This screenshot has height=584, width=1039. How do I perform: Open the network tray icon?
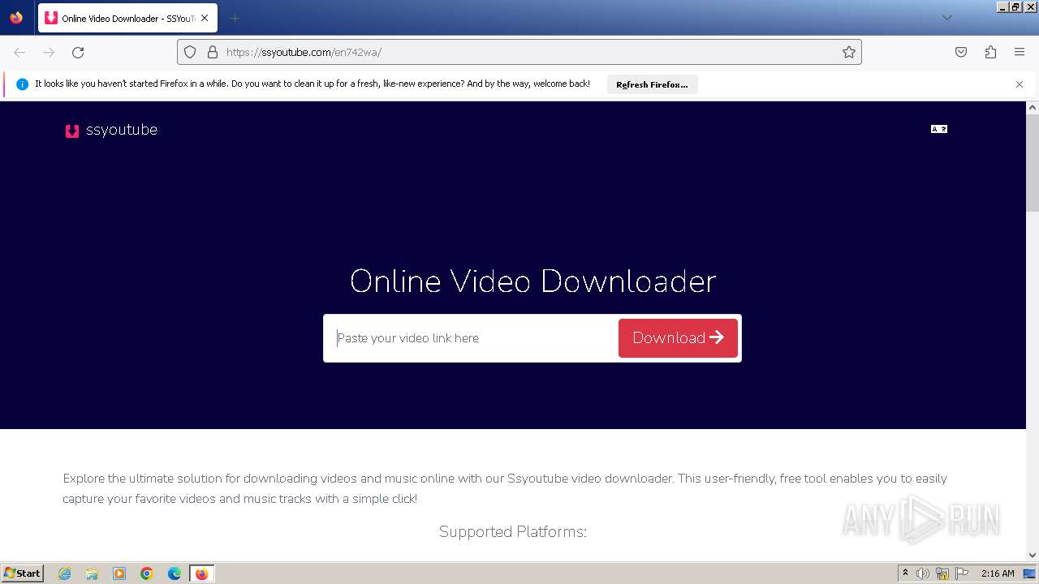(942, 573)
